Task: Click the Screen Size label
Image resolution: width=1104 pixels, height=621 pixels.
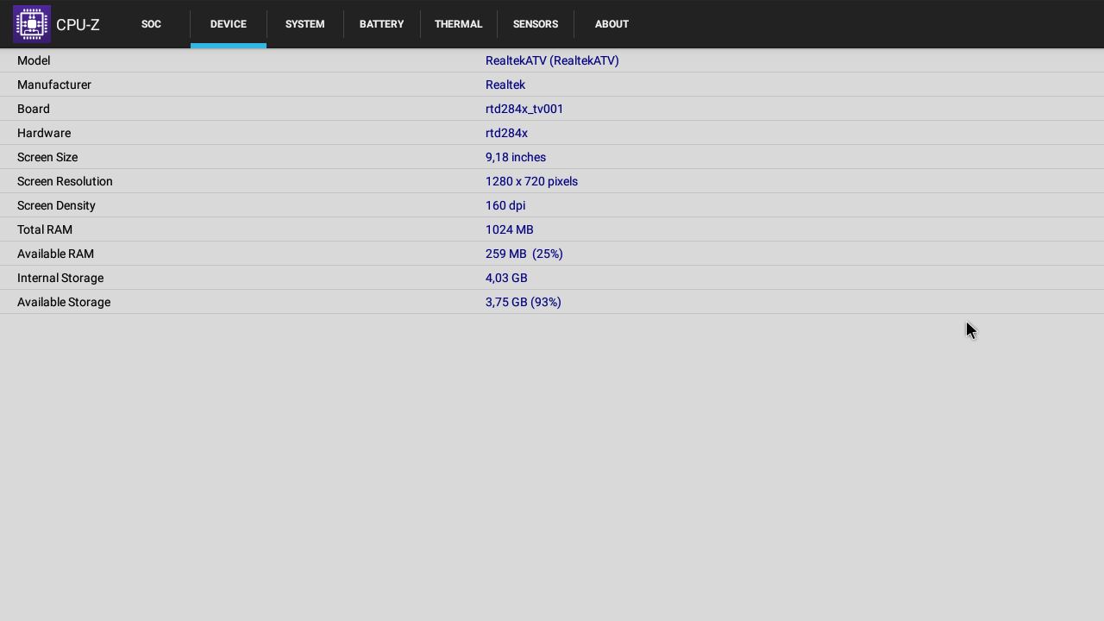Action: [x=47, y=157]
